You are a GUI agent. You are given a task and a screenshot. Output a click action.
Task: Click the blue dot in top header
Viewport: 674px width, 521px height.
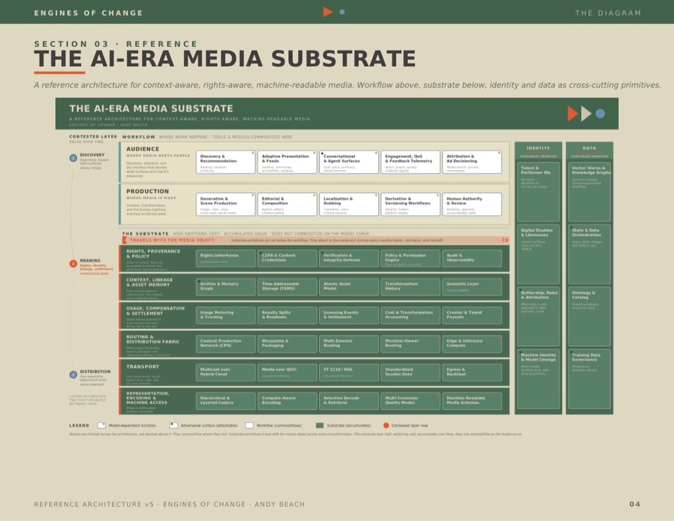[x=342, y=12]
